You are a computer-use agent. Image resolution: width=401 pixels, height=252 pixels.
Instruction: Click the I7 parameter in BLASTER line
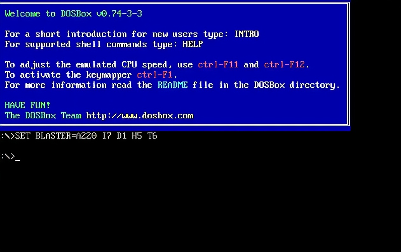click(106, 136)
